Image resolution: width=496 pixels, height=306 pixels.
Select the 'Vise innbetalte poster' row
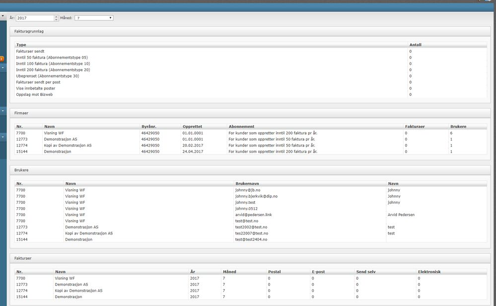point(251,88)
